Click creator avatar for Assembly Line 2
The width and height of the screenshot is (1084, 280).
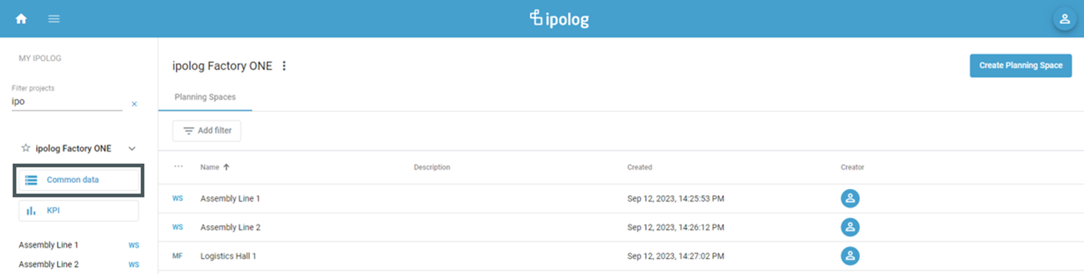pyautogui.click(x=850, y=227)
